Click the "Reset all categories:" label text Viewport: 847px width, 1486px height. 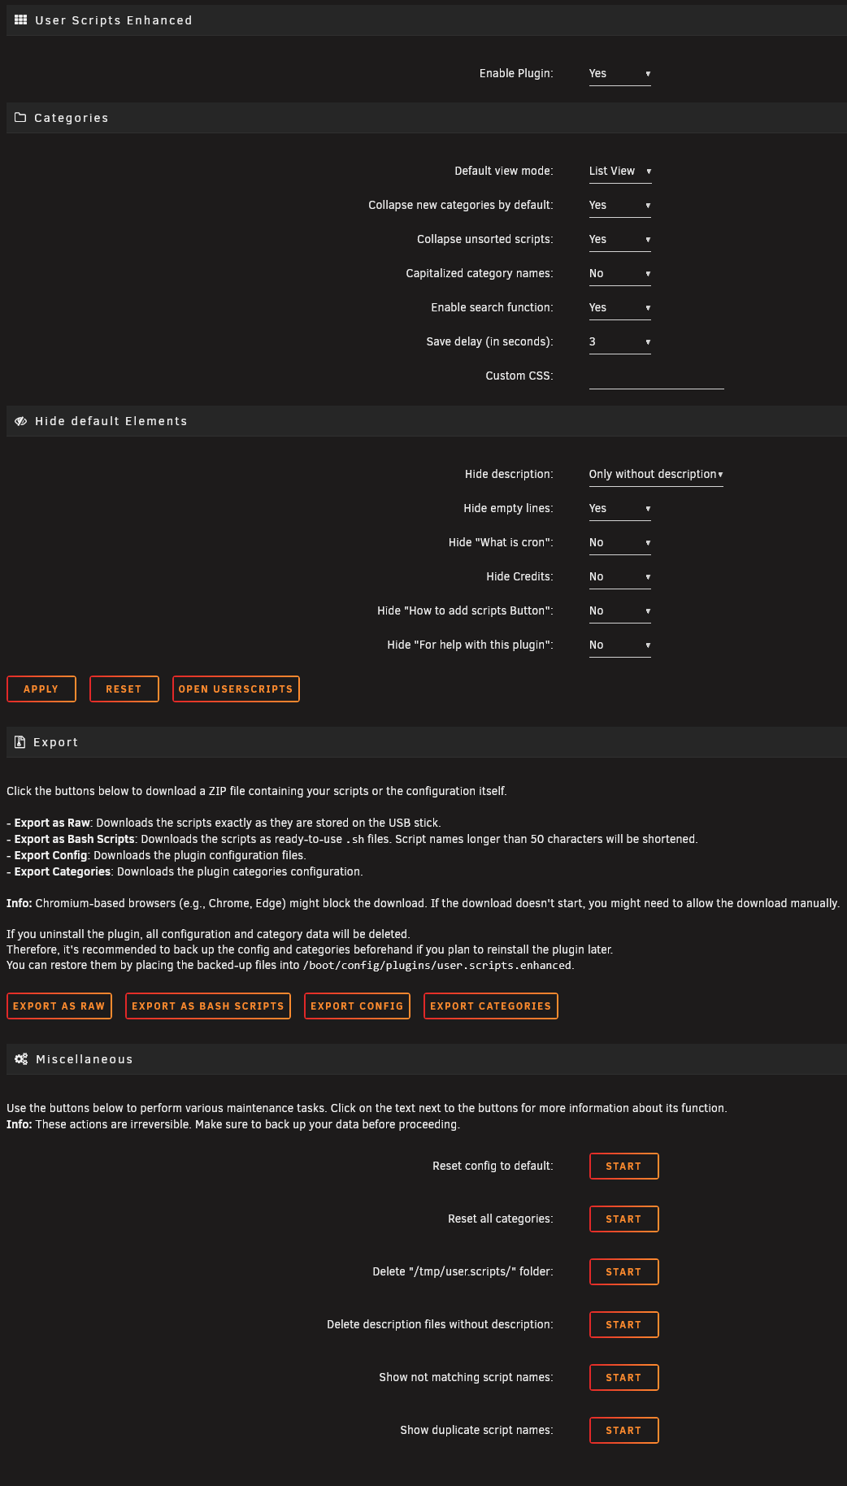click(x=501, y=1219)
